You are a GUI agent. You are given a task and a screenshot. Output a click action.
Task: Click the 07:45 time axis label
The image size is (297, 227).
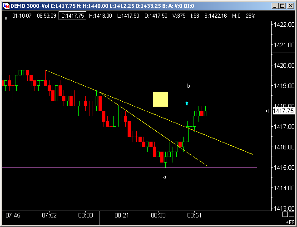13,215
